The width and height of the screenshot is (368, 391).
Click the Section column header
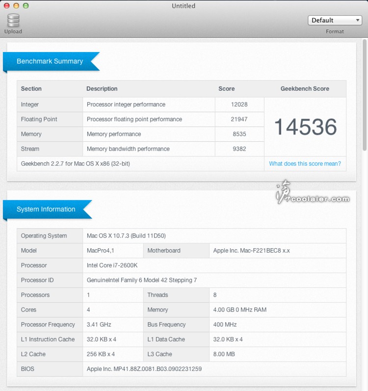(x=31, y=89)
